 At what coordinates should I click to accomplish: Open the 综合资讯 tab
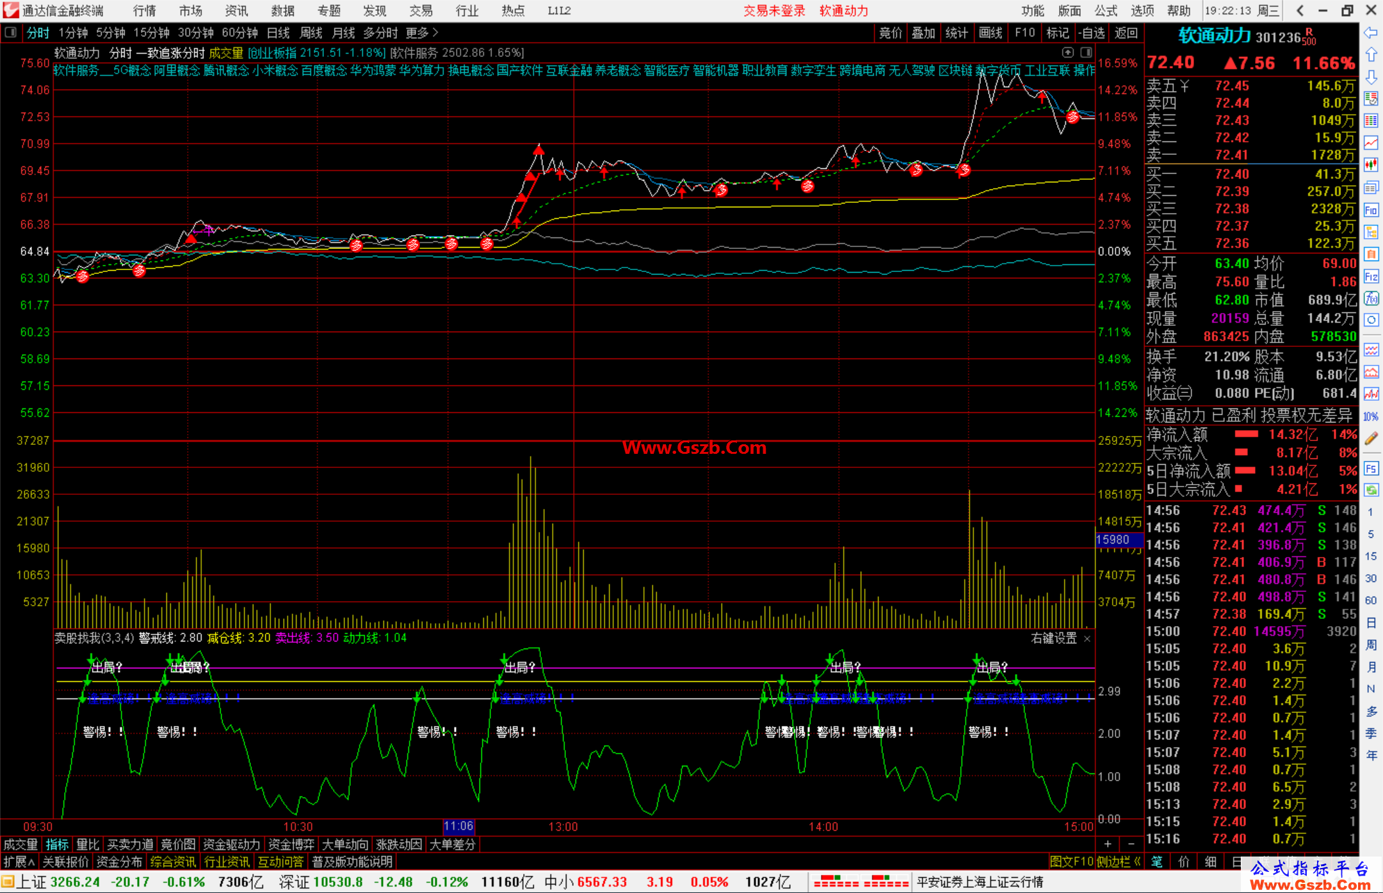[173, 862]
